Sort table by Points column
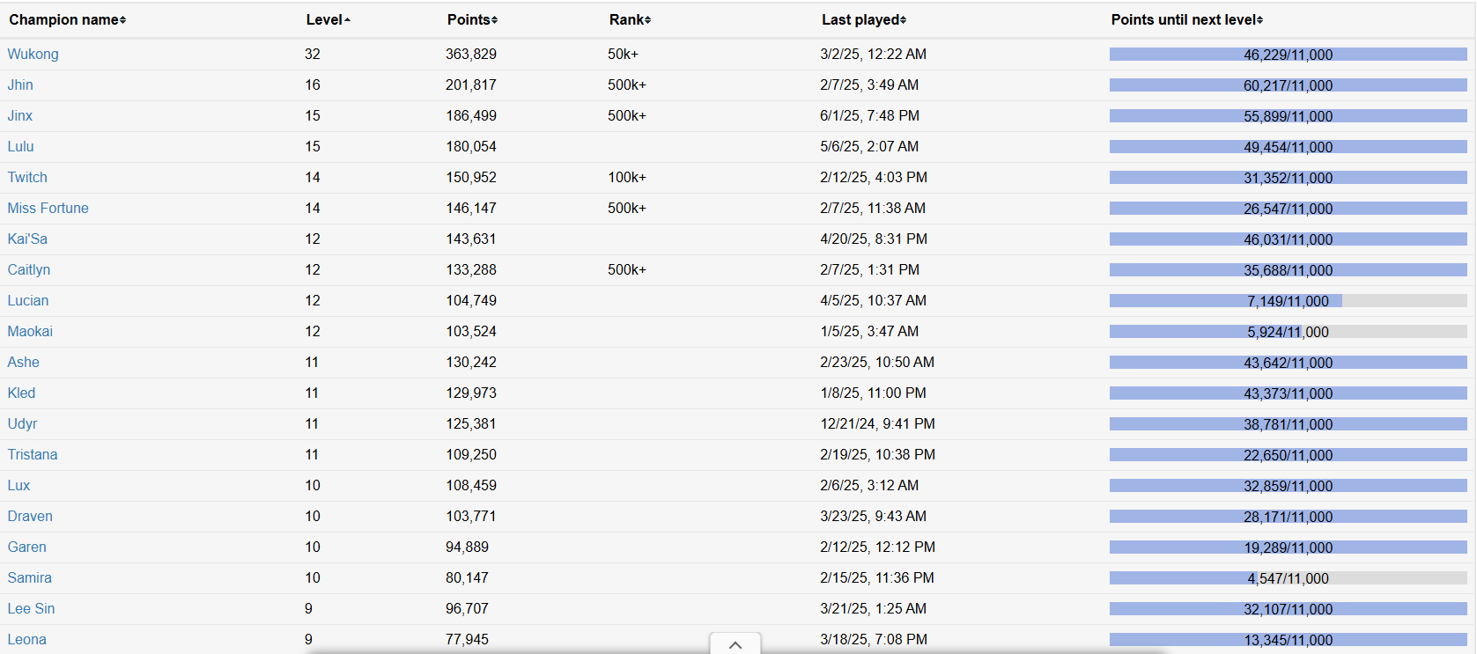Screen dimensions: 1477x654 pos(473,19)
